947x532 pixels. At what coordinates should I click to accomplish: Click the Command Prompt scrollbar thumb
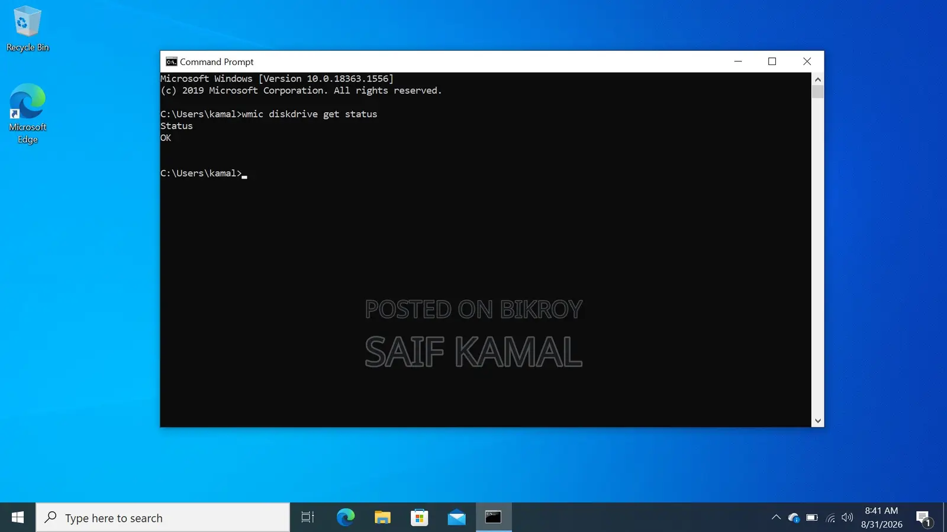817,92
